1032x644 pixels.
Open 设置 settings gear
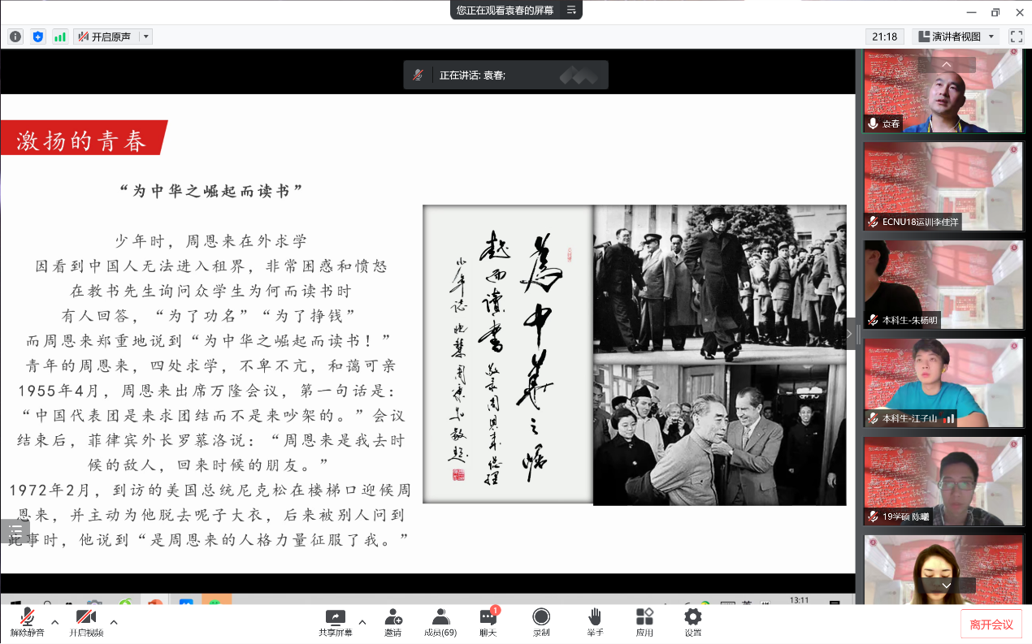click(692, 621)
